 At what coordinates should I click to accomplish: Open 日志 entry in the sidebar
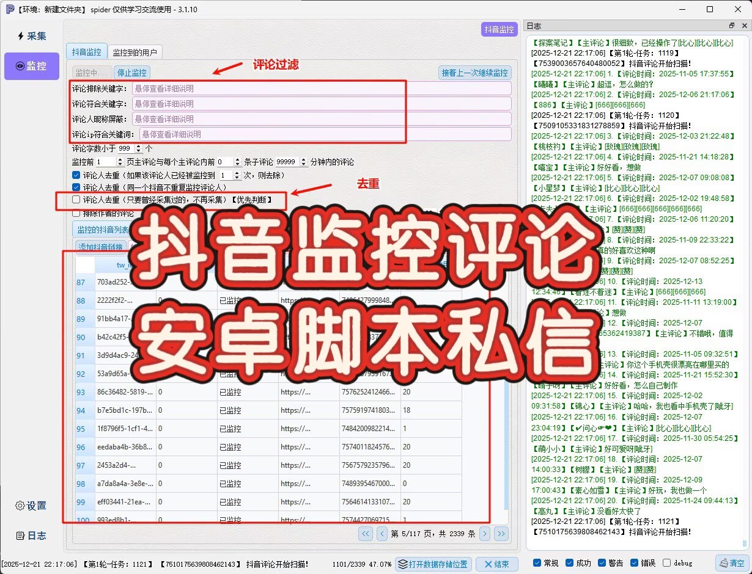(32, 536)
